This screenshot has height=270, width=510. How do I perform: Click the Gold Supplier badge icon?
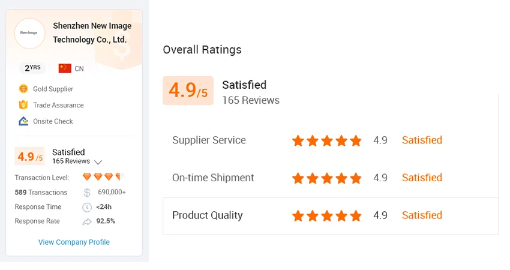pos(23,89)
